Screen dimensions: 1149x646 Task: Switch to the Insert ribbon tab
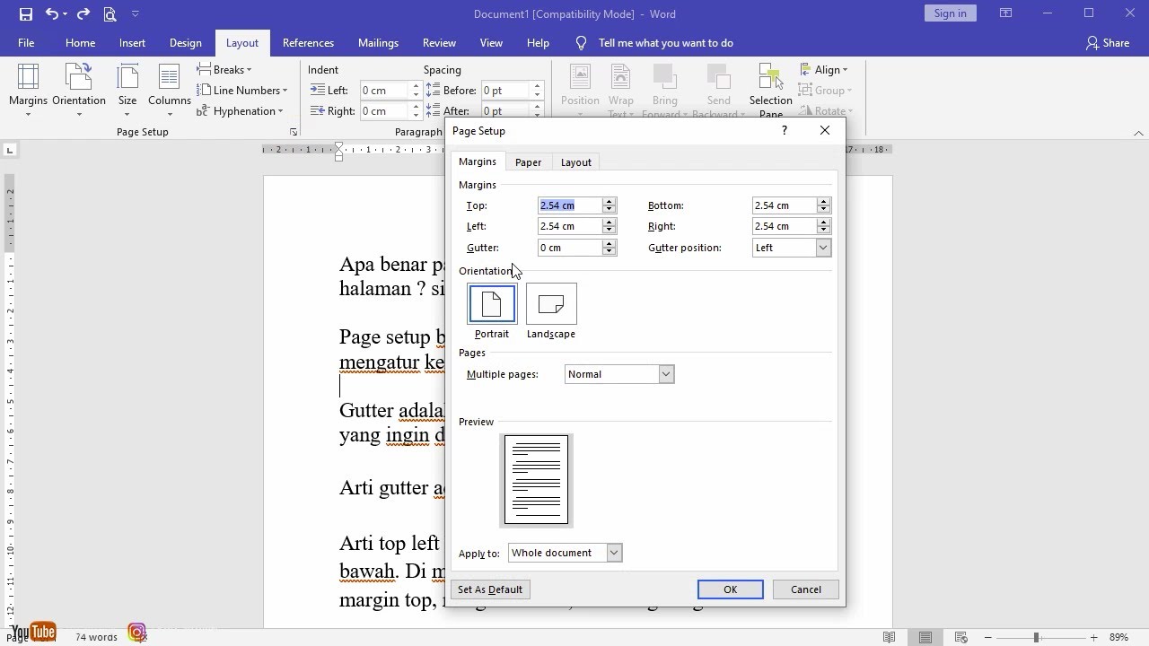(x=132, y=43)
